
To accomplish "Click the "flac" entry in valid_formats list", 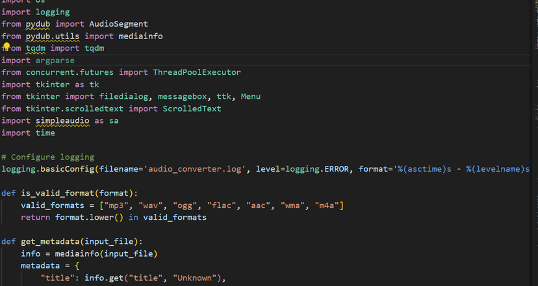I will click(222, 205).
